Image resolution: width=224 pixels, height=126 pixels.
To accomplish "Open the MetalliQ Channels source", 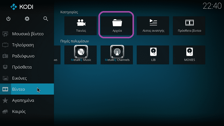I will click(x=117, y=55).
